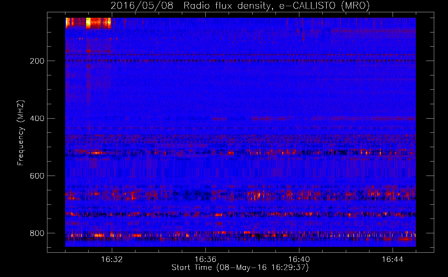Viewport: 448px width, 277px height.
Task: Click the 'Start Time (08-May-16 16:29:37)' label
Action: [240, 268]
